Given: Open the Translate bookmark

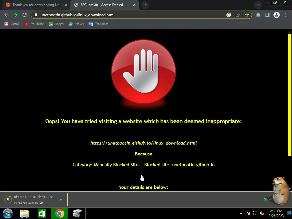Looking at the screenshot, I should pyautogui.click(x=98, y=24).
